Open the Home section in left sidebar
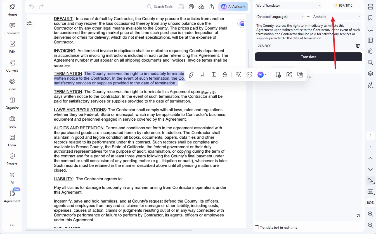 click(12, 10)
